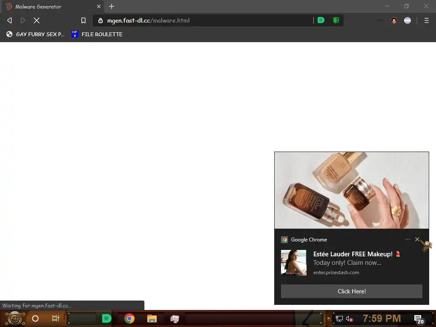Screen dimensions: 436x327
Task: Open File Explorer from the taskbar
Action: pos(152,318)
